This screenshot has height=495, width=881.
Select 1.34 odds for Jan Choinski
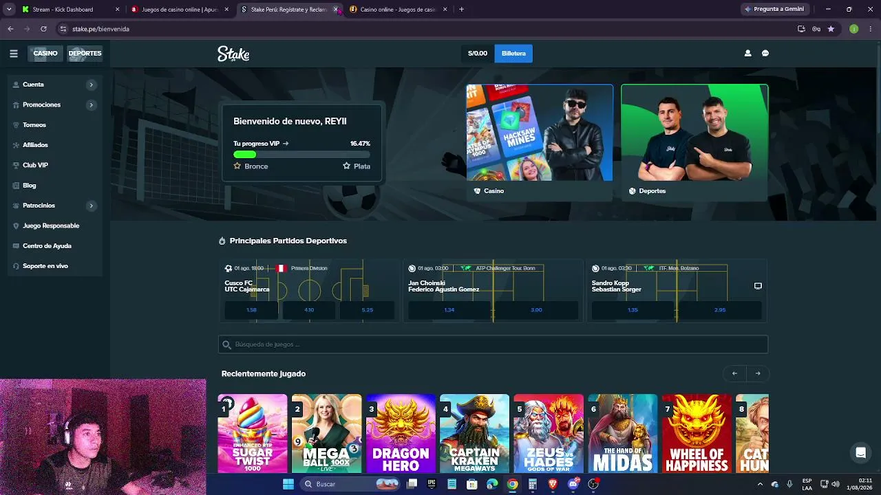click(449, 310)
